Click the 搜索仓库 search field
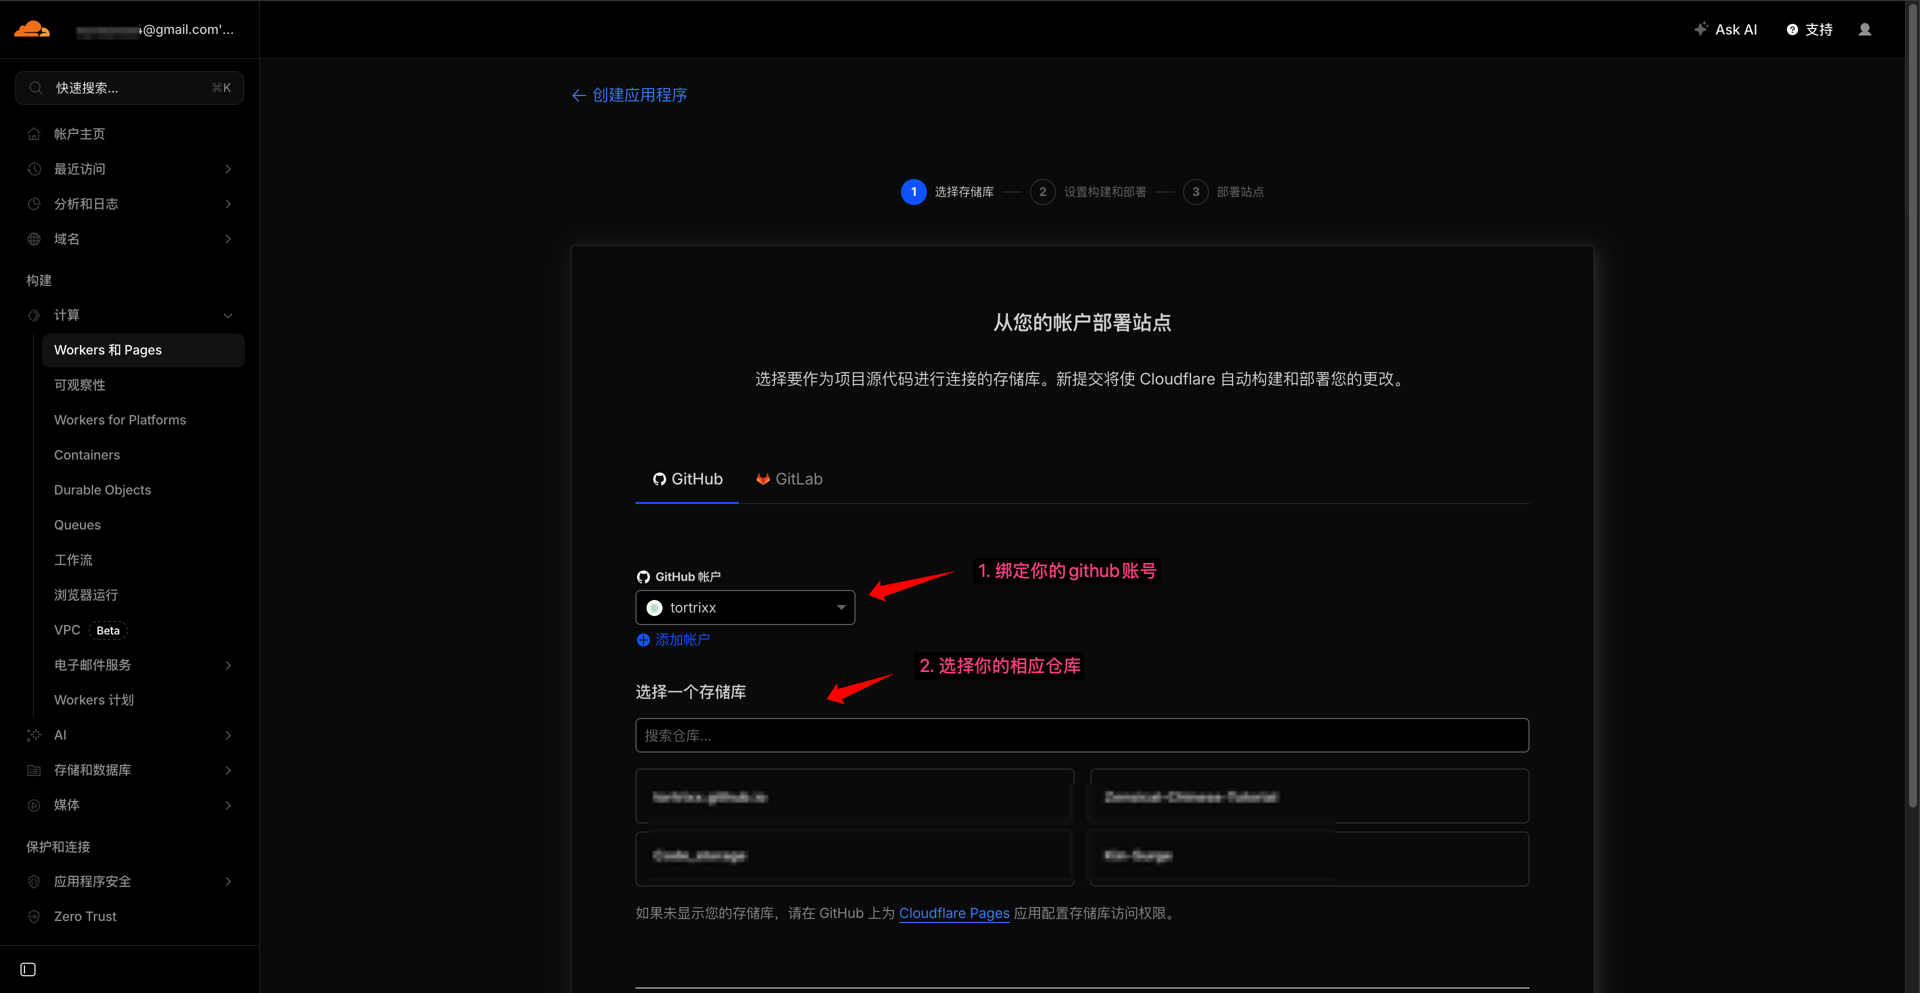 click(x=1081, y=736)
